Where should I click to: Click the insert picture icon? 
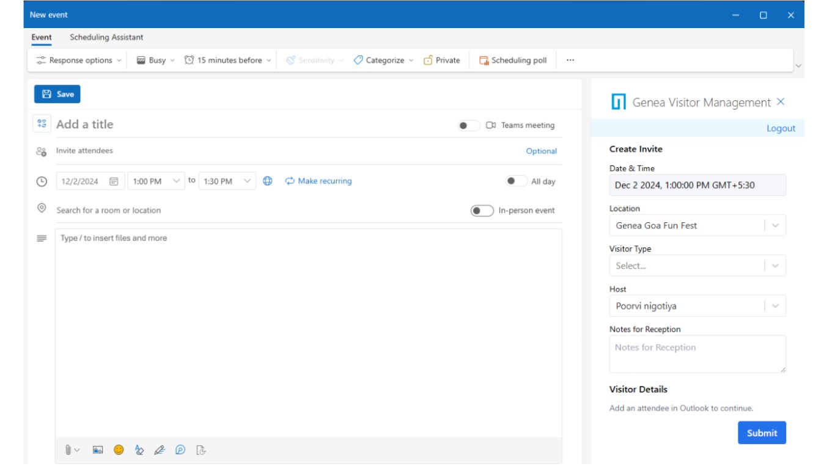(x=98, y=450)
